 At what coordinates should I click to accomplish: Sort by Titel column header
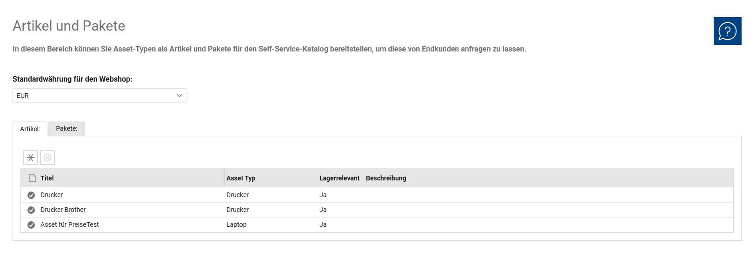pyautogui.click(x=47, y=178)
